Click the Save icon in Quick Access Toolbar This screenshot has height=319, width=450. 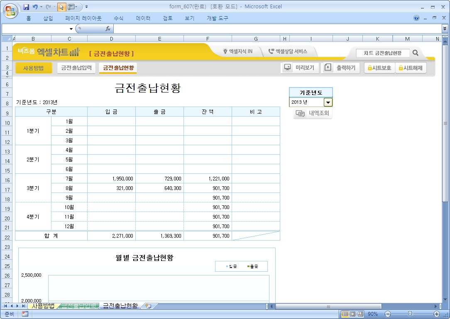26,7
